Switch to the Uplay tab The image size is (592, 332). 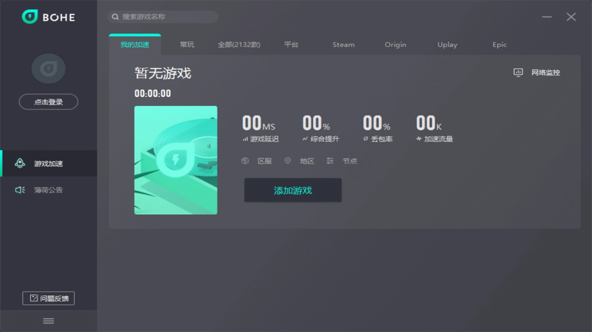[447, 44]
